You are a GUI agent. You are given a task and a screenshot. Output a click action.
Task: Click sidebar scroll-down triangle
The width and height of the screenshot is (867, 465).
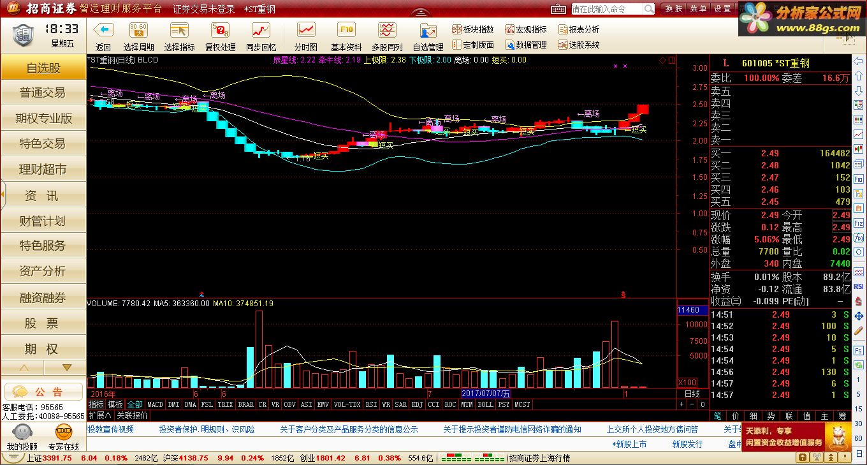pyautogui.click(x=66, y=368)
